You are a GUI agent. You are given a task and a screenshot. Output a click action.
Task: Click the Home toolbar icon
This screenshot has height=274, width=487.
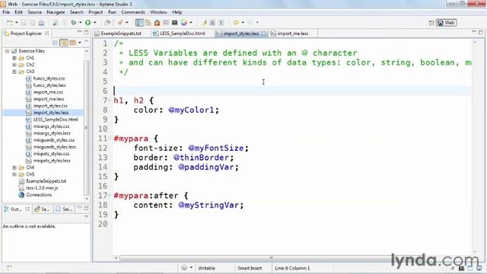(x=158, y=23)
